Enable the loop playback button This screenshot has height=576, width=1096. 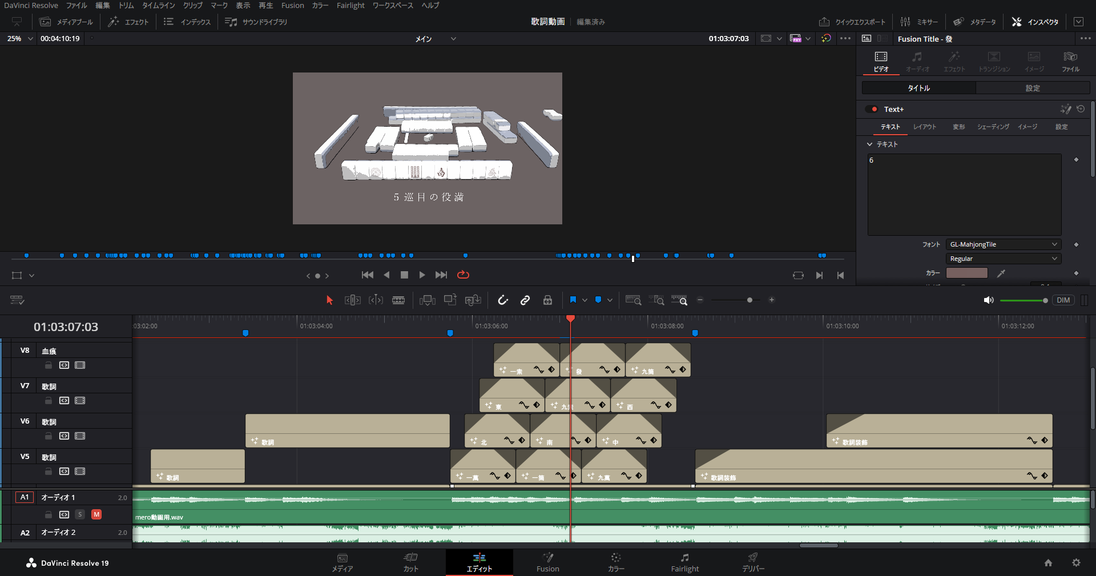coord(463,275)
